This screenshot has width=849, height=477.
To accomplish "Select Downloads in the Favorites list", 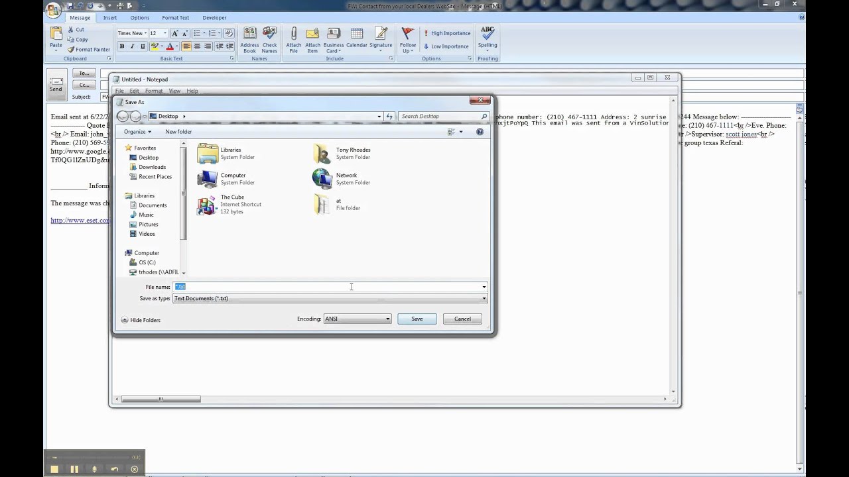I will (x=147, y=167).
